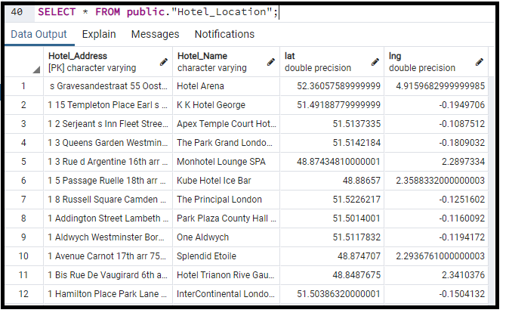Click the '1 3 Queens Garden Westmin...' cell
509x316 pixels.
pos(108,143)
